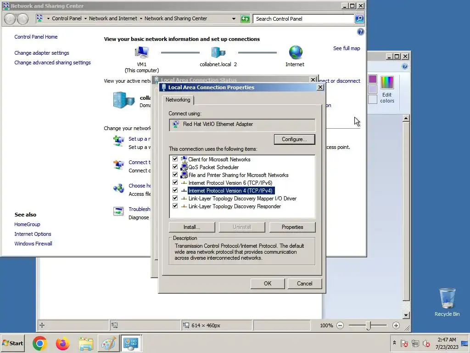Click the back navigation arrow
470x353 pixels.
pos(10,19)
